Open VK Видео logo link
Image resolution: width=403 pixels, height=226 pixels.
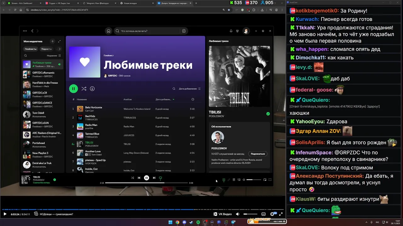pos(223,214)
